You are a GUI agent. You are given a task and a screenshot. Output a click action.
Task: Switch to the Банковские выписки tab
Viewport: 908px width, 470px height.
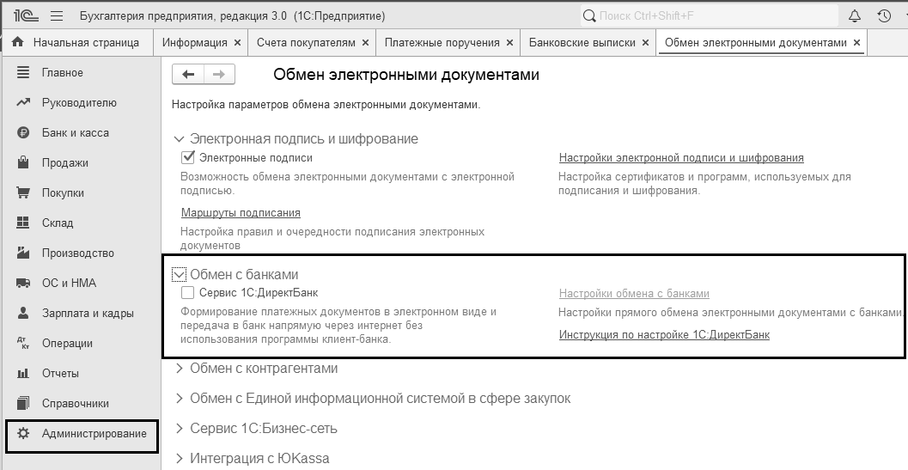click(582, 42)
